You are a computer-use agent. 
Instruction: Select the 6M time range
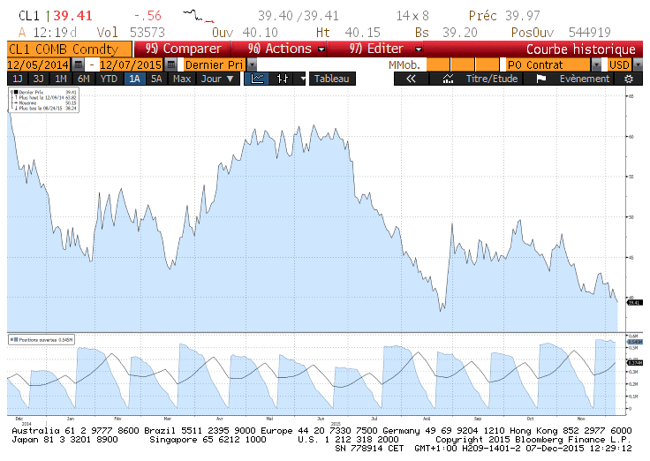click(84, 79)
